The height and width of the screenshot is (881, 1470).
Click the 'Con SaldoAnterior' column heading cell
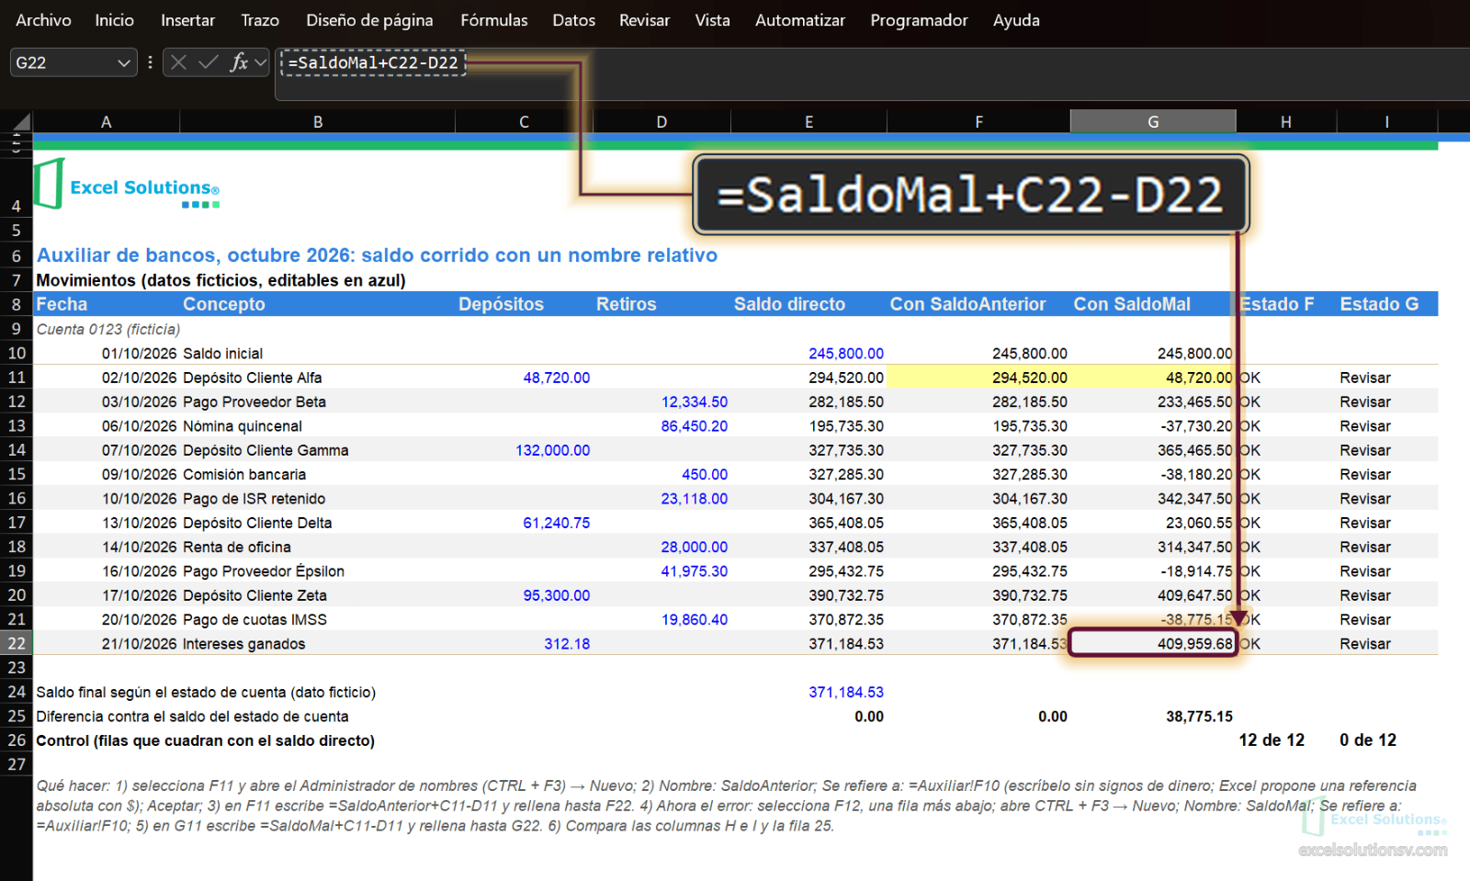click(978, 304)
